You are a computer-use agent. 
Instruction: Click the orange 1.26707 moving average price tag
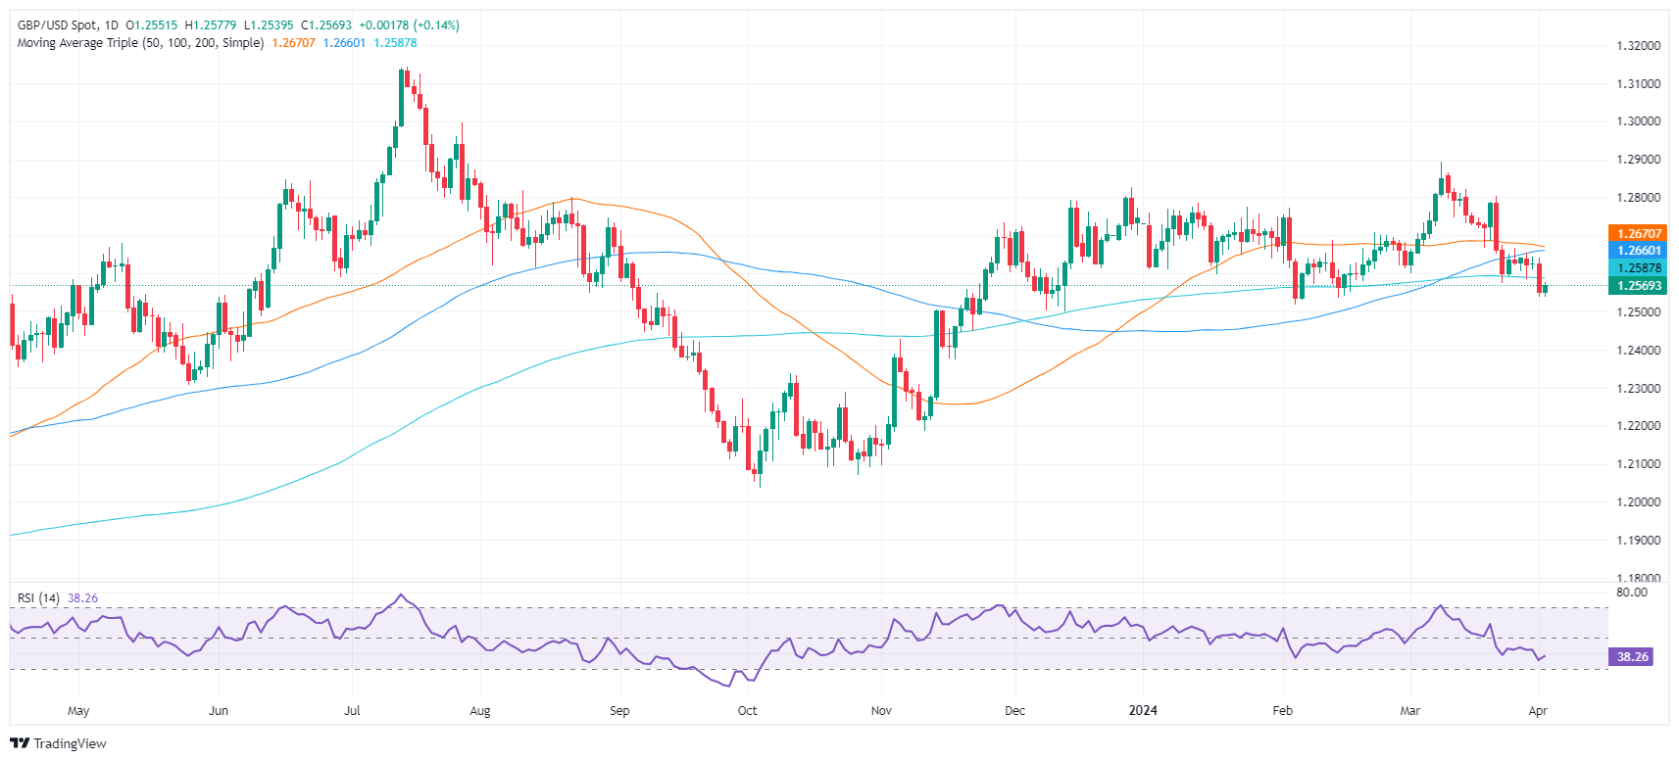tap(1638, 233)
